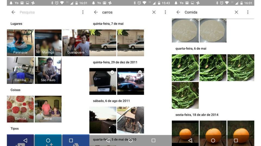Image resolution: width=261 pixels, height=146 pixels.
Task: Clear the Comida search text
Action: [236, 12]
